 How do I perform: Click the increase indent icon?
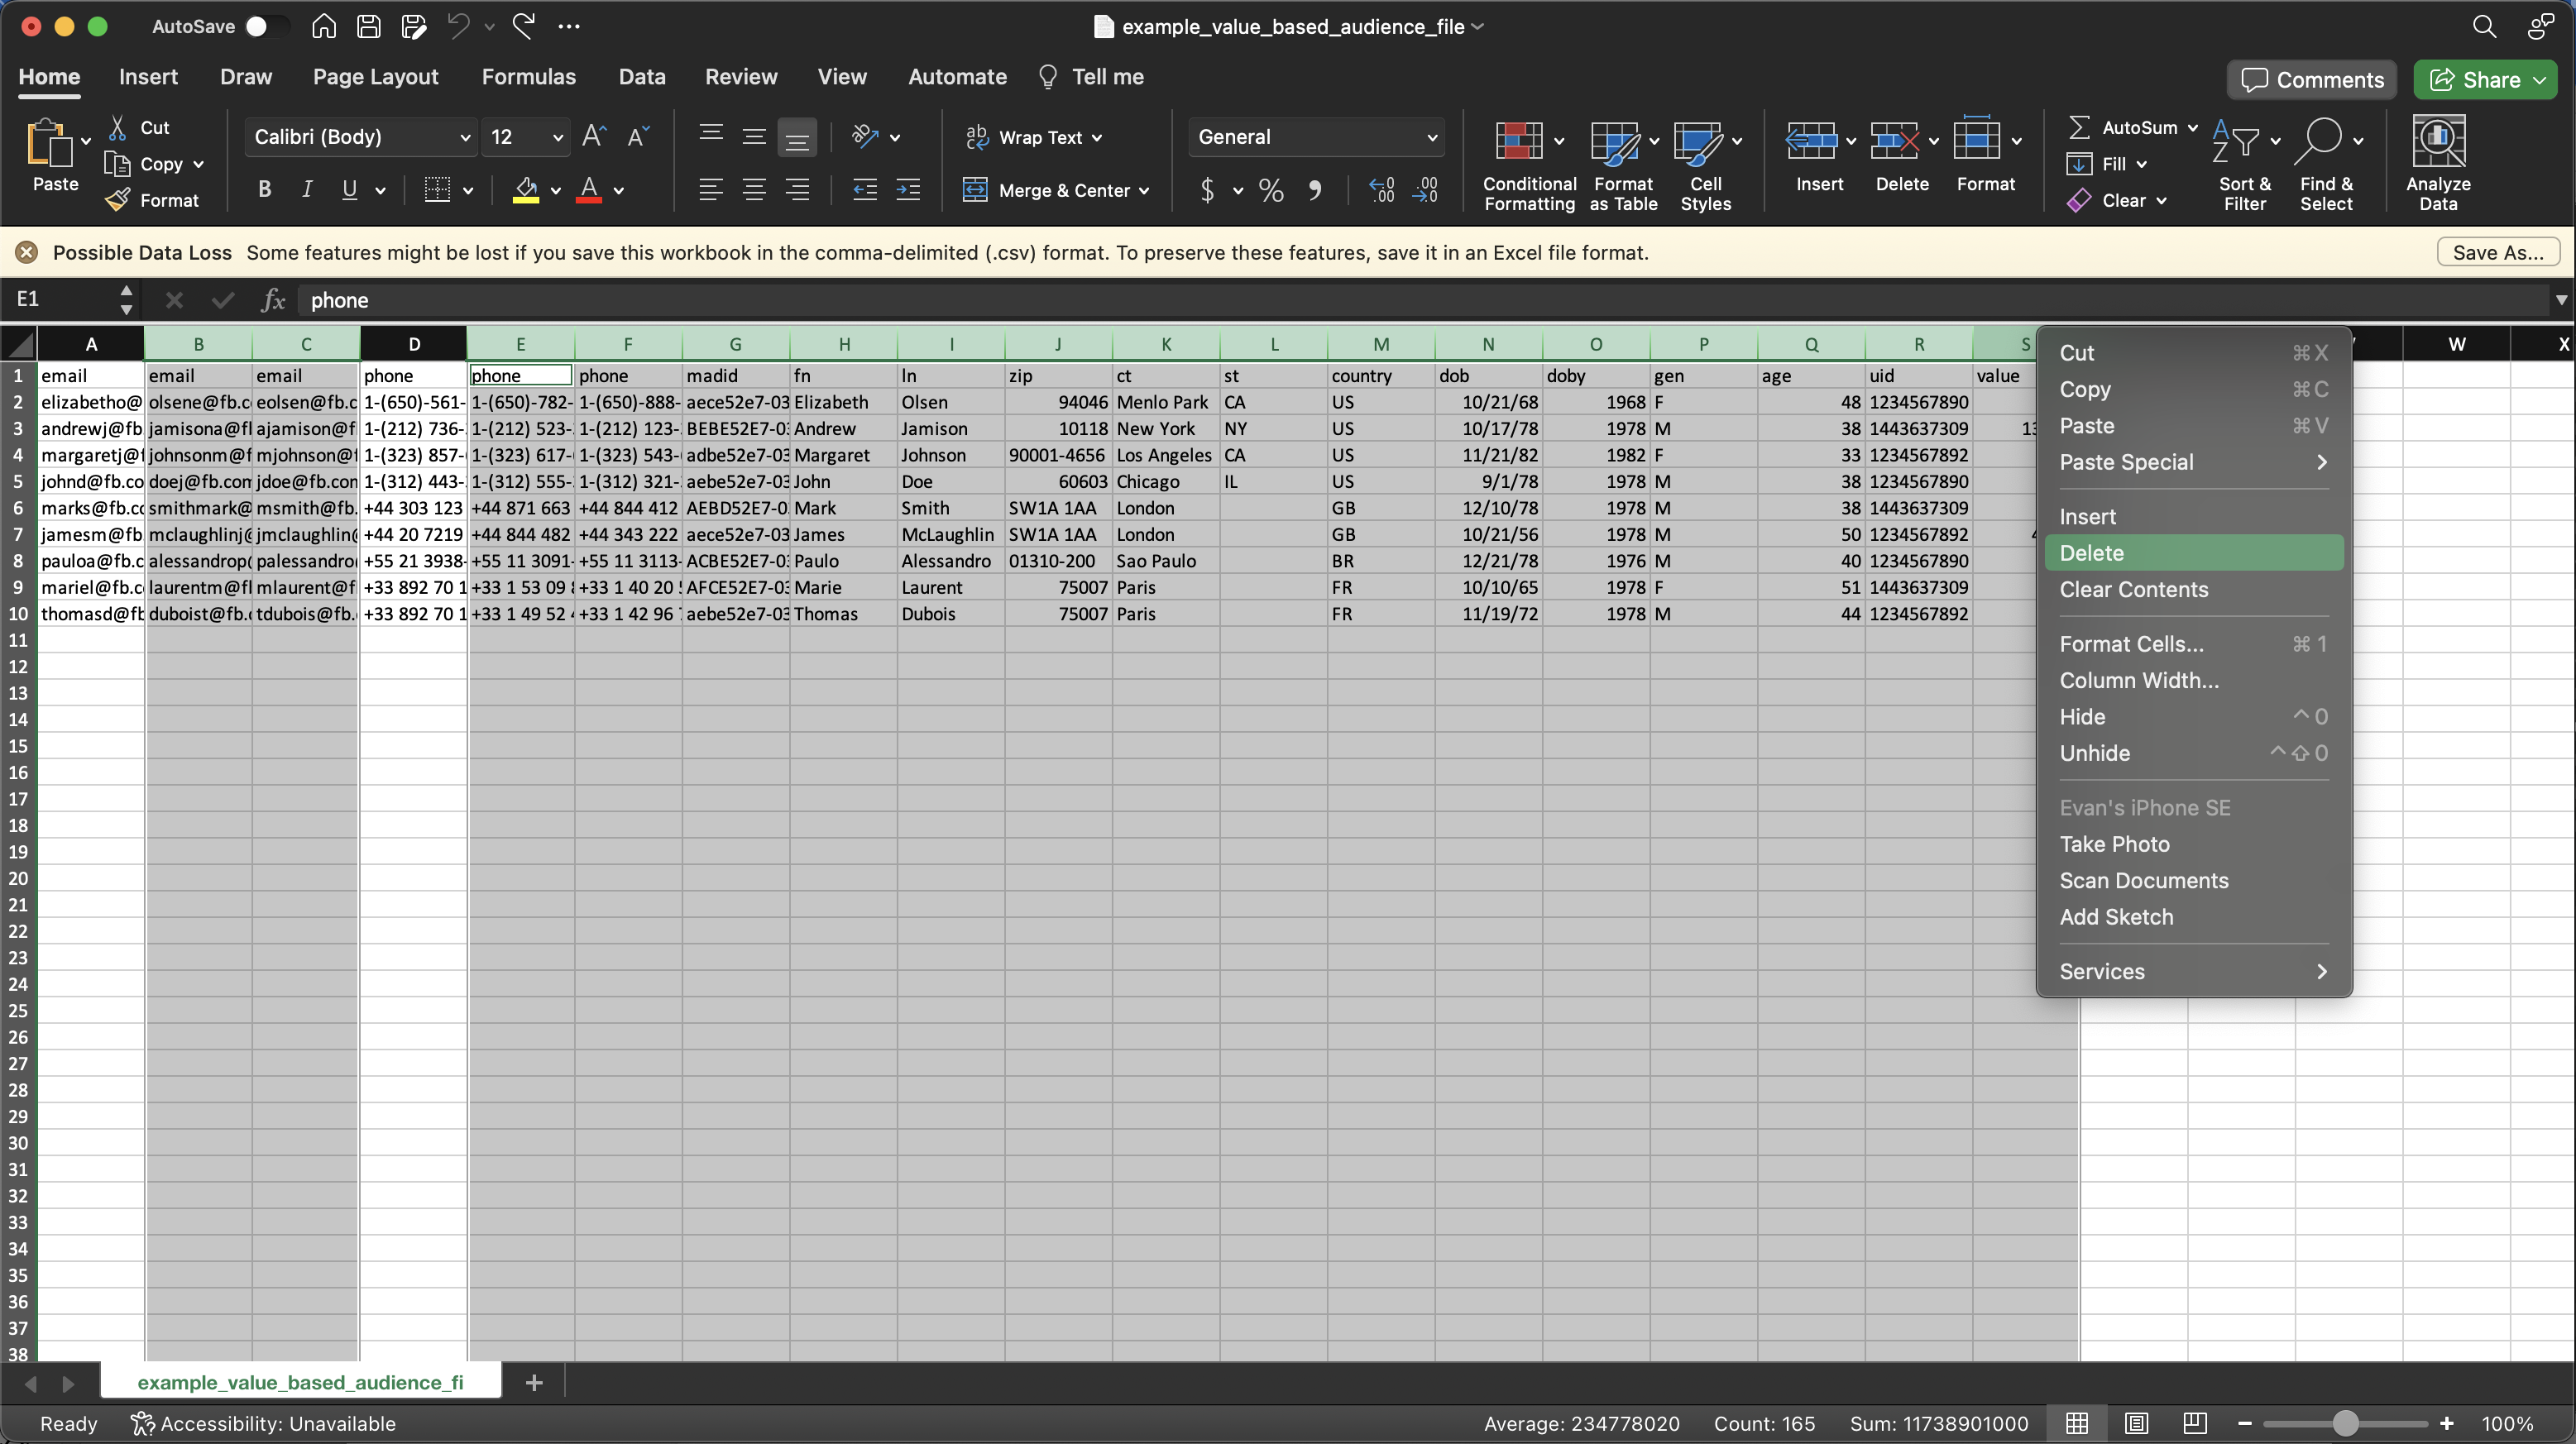point(908,190)
